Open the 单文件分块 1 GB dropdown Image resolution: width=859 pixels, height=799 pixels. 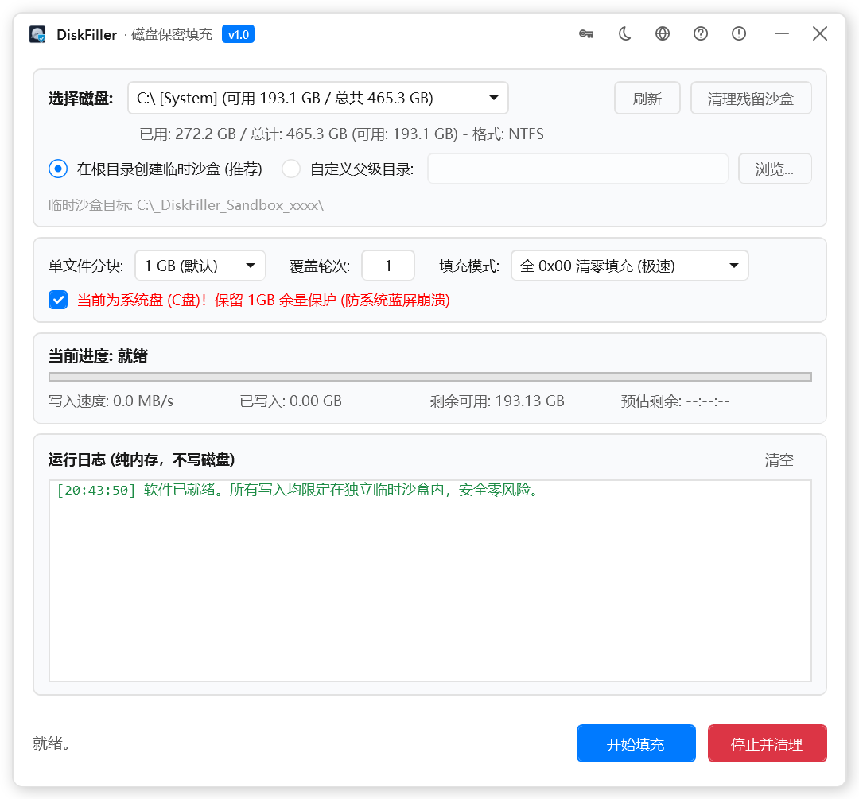200,266
